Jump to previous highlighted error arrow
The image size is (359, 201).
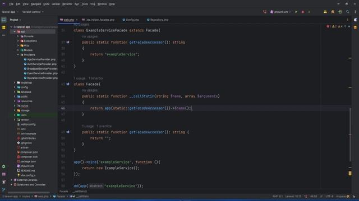pyautogui.click(x=346, y=26)
